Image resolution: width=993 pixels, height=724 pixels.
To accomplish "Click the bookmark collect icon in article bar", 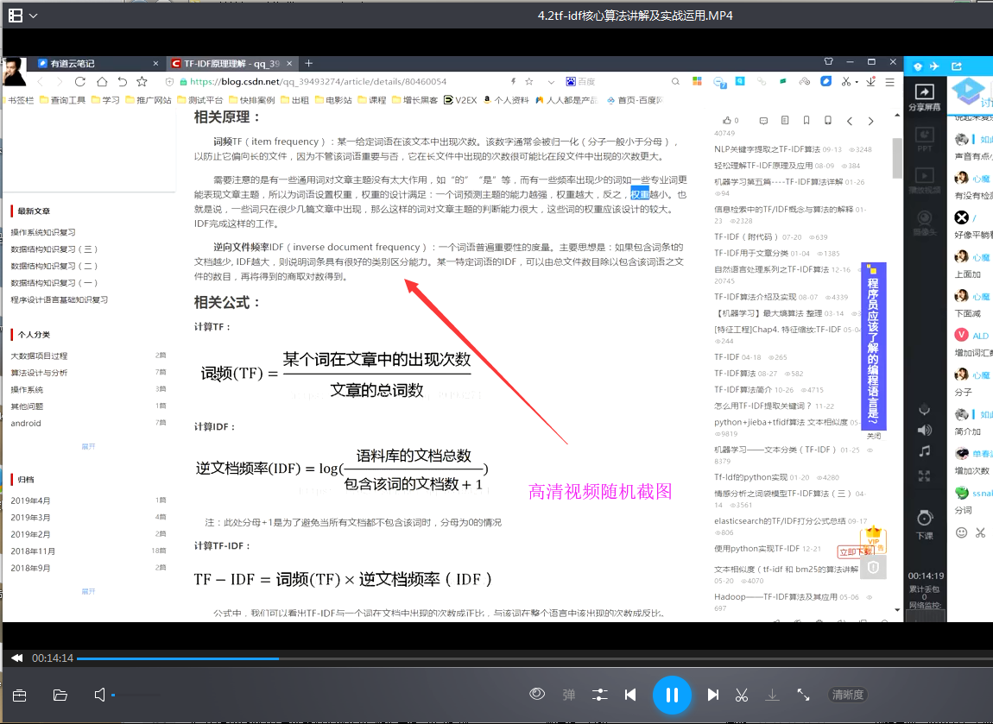I will pos(806,120).
